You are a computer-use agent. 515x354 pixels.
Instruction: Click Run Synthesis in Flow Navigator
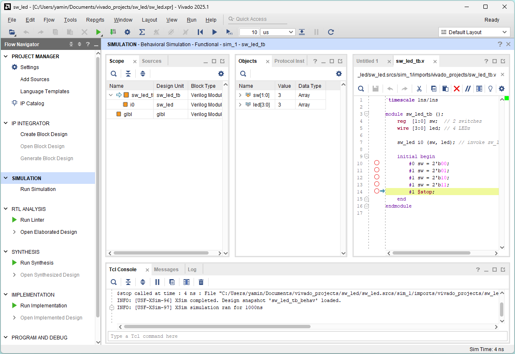37,263
